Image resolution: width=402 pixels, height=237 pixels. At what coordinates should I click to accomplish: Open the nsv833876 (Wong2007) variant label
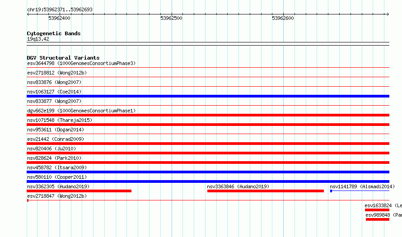click(x=54, y=82)
